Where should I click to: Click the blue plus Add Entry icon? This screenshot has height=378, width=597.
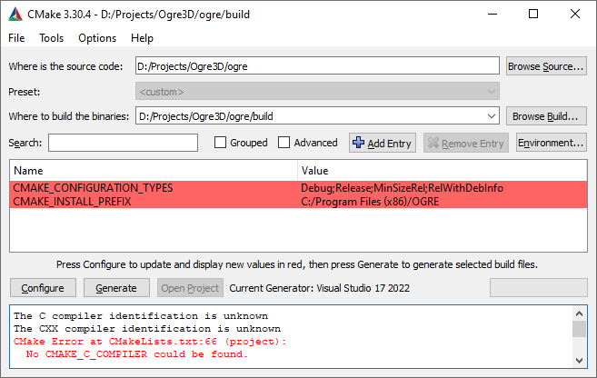point(358,143)
